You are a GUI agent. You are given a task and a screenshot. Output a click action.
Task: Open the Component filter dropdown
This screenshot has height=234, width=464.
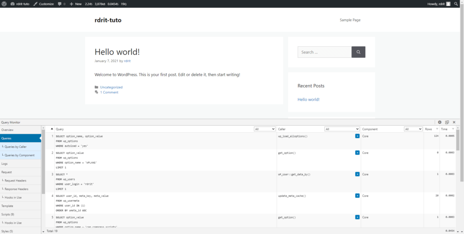(x=413, y=129)
